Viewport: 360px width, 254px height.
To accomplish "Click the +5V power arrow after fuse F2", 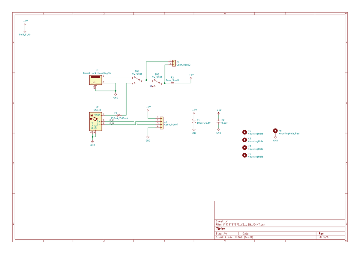I will click(191, 78).
